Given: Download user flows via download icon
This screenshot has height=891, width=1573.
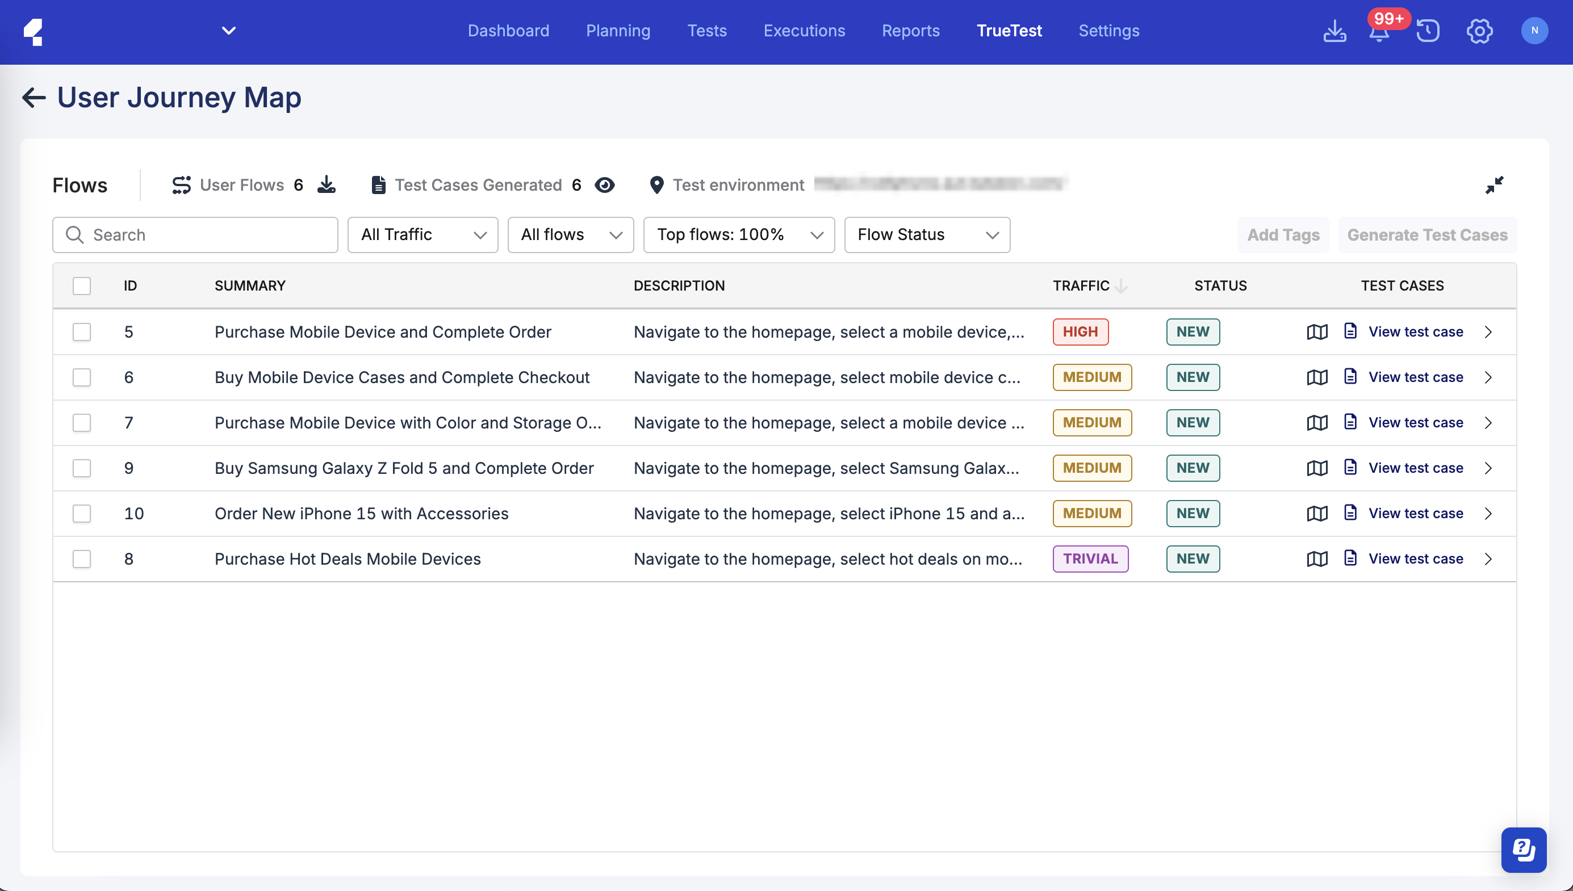Looking at the screenshot, I should (x=327, y=185).
